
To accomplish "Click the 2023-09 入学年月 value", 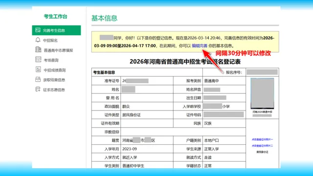I will pos(130,149).
